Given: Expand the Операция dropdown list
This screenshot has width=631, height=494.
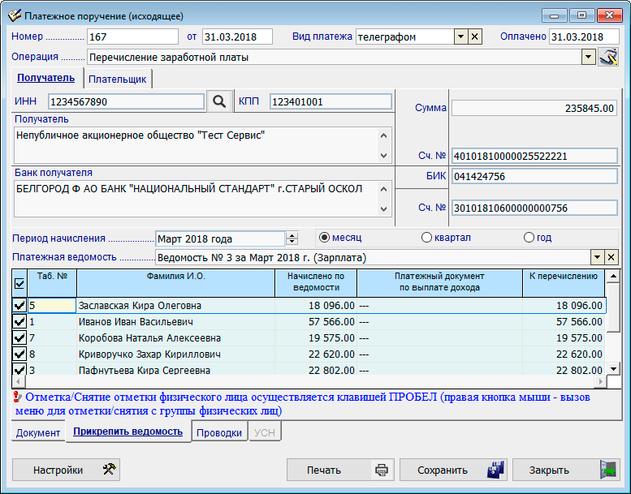Looking at the screenshot, I should coord(588,57).
